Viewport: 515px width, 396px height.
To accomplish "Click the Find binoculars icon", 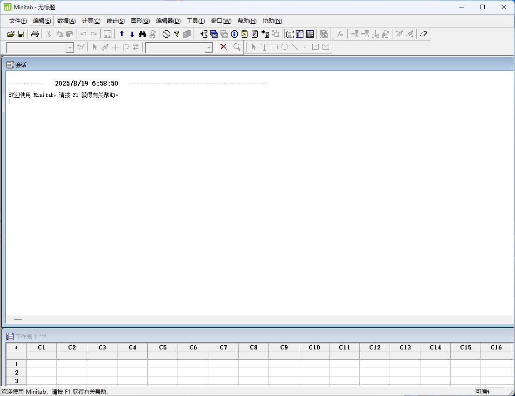I will pyautogui.click(x=142, y=34).
